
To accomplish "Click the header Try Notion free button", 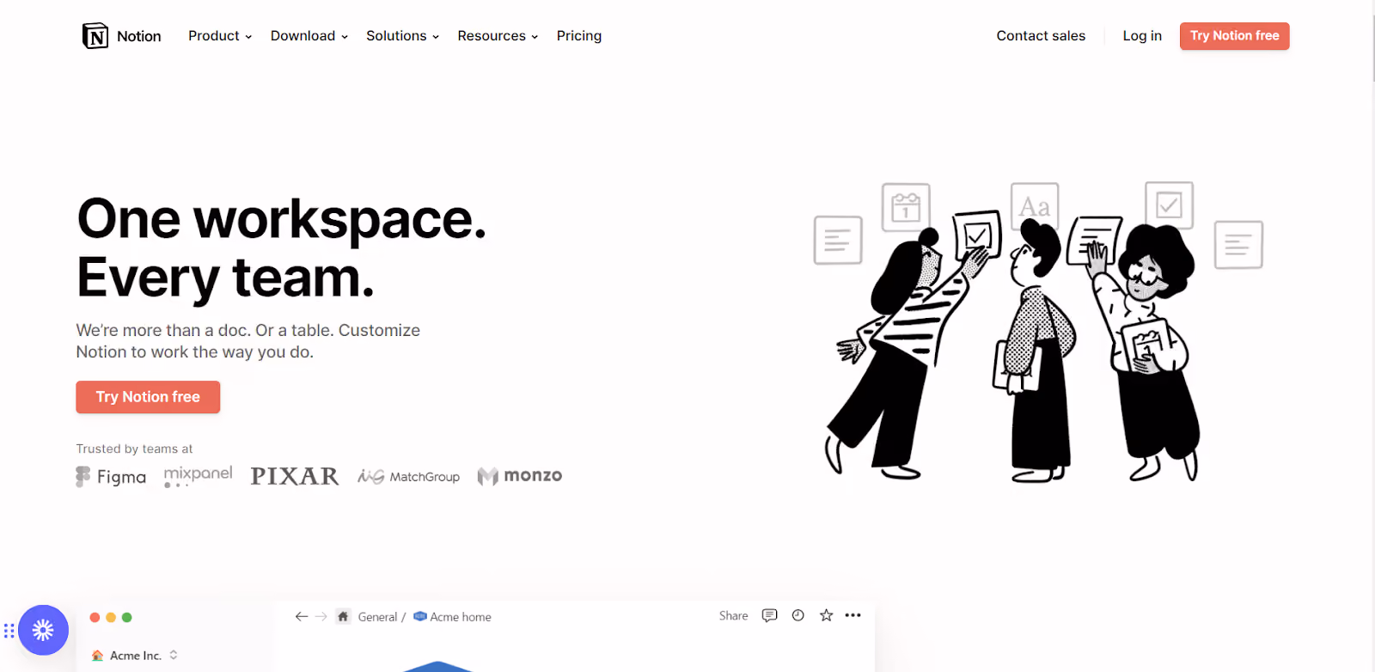I will coord(1234,36).
